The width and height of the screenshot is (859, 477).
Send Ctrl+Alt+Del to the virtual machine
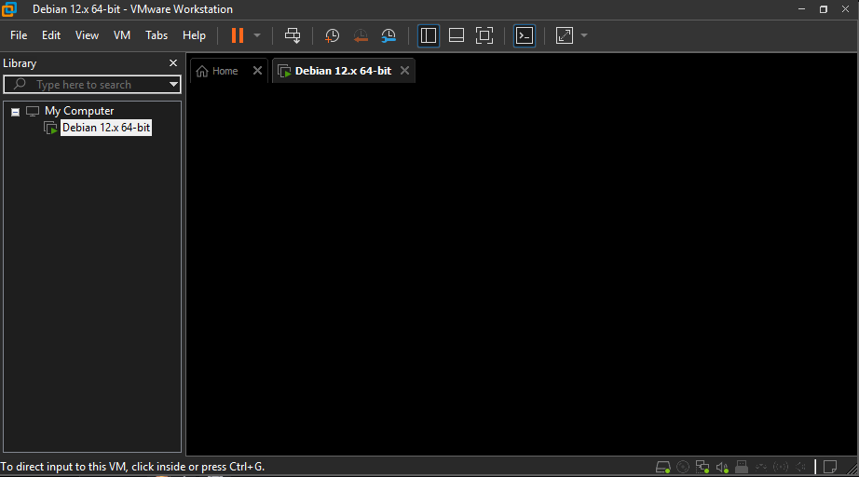click(x=293, y=35)
